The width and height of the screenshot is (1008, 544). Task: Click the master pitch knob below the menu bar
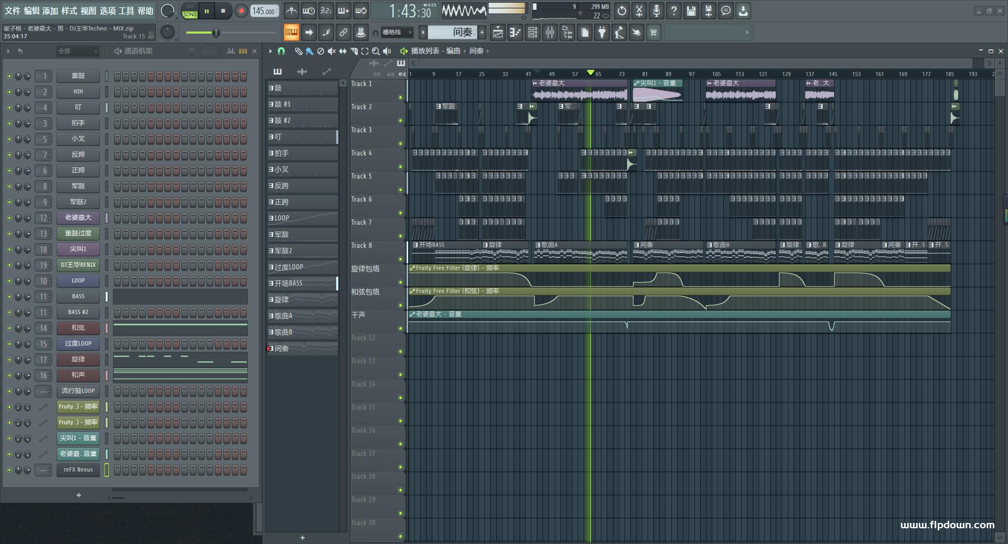tap(168, 32)
